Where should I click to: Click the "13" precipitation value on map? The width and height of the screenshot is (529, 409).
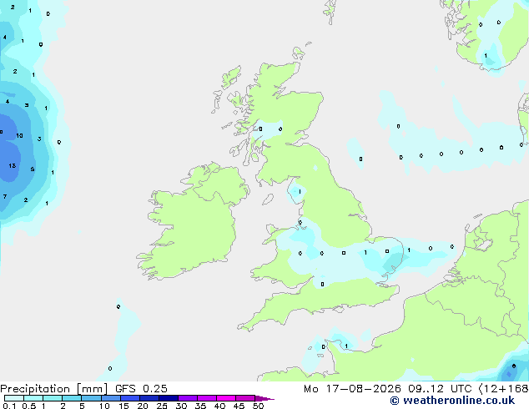tap(13, 166)
